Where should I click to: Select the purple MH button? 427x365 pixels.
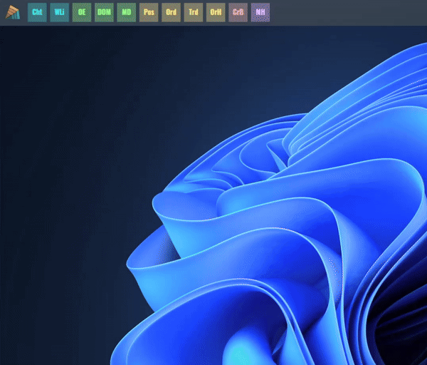tap(260, 12)
